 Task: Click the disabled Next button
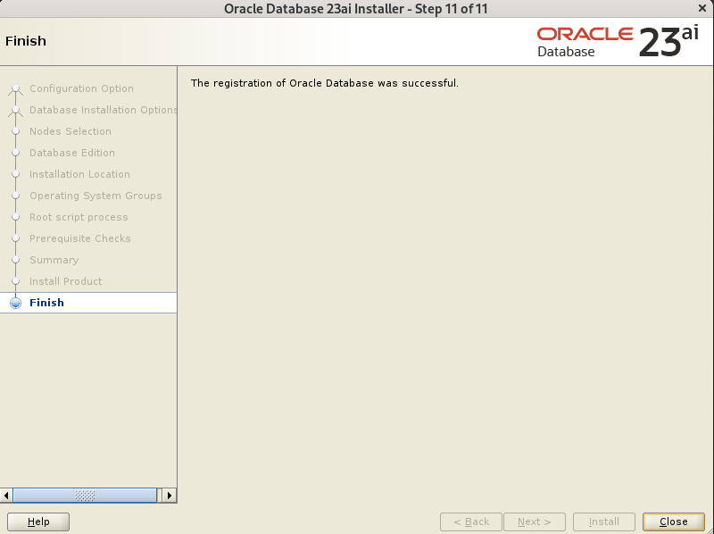click(x=534, y=521)
